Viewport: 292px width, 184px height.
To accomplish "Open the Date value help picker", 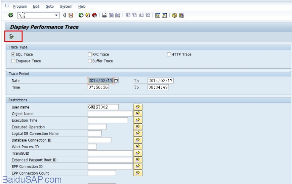I will [x=116, y=81].
